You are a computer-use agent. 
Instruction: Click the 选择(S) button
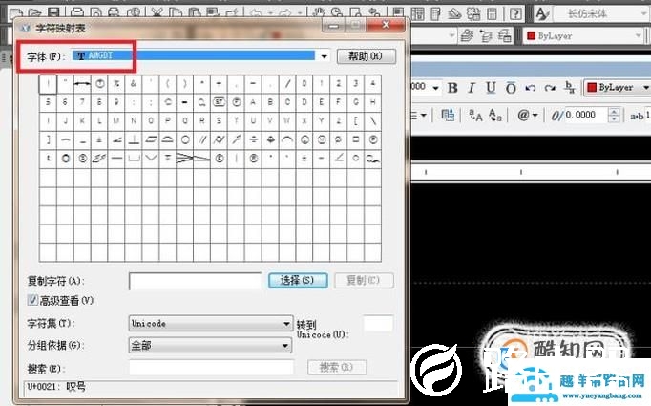tap(298, 281)
